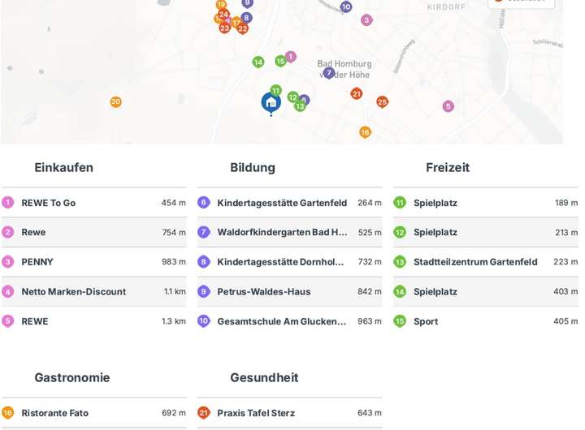585x430 pixels.
Task: Select orange map marker 17
Action: [x=236, y=23]
